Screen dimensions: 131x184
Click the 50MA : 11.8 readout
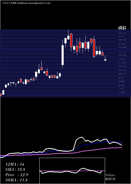tap(16, 180)
